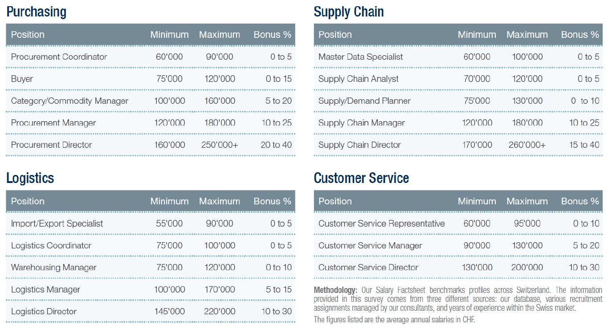Click Procurement Director bonus 20 to 40
Viewport: 608px width, 329px height.
pyautogui.click(x=276, y=145)
